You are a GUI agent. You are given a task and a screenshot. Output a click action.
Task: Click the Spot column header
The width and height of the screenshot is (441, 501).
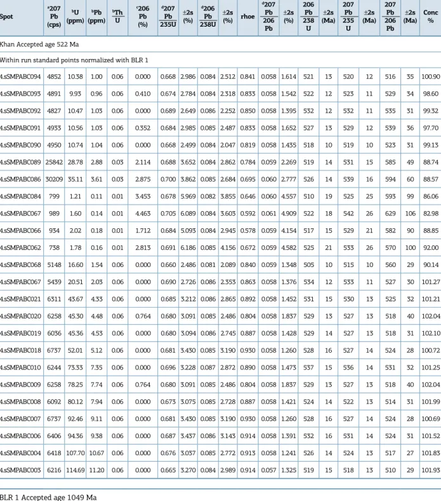pyautogui.click(x=6, y=17)
